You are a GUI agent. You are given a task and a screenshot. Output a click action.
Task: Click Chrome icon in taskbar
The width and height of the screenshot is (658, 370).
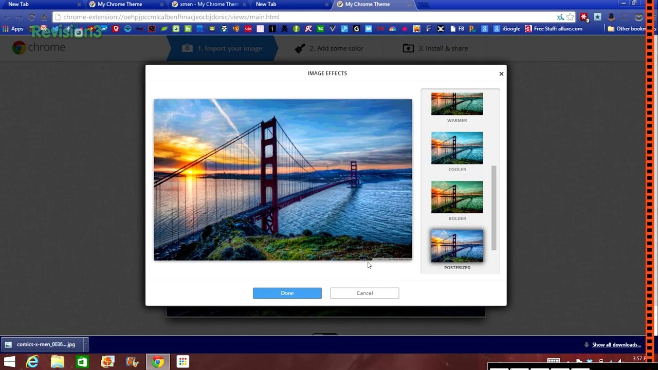point(158,362)
